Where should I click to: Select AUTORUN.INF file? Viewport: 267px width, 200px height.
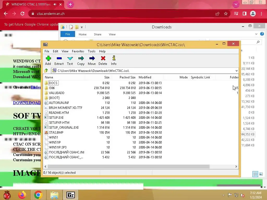click(x=59, y=103)
